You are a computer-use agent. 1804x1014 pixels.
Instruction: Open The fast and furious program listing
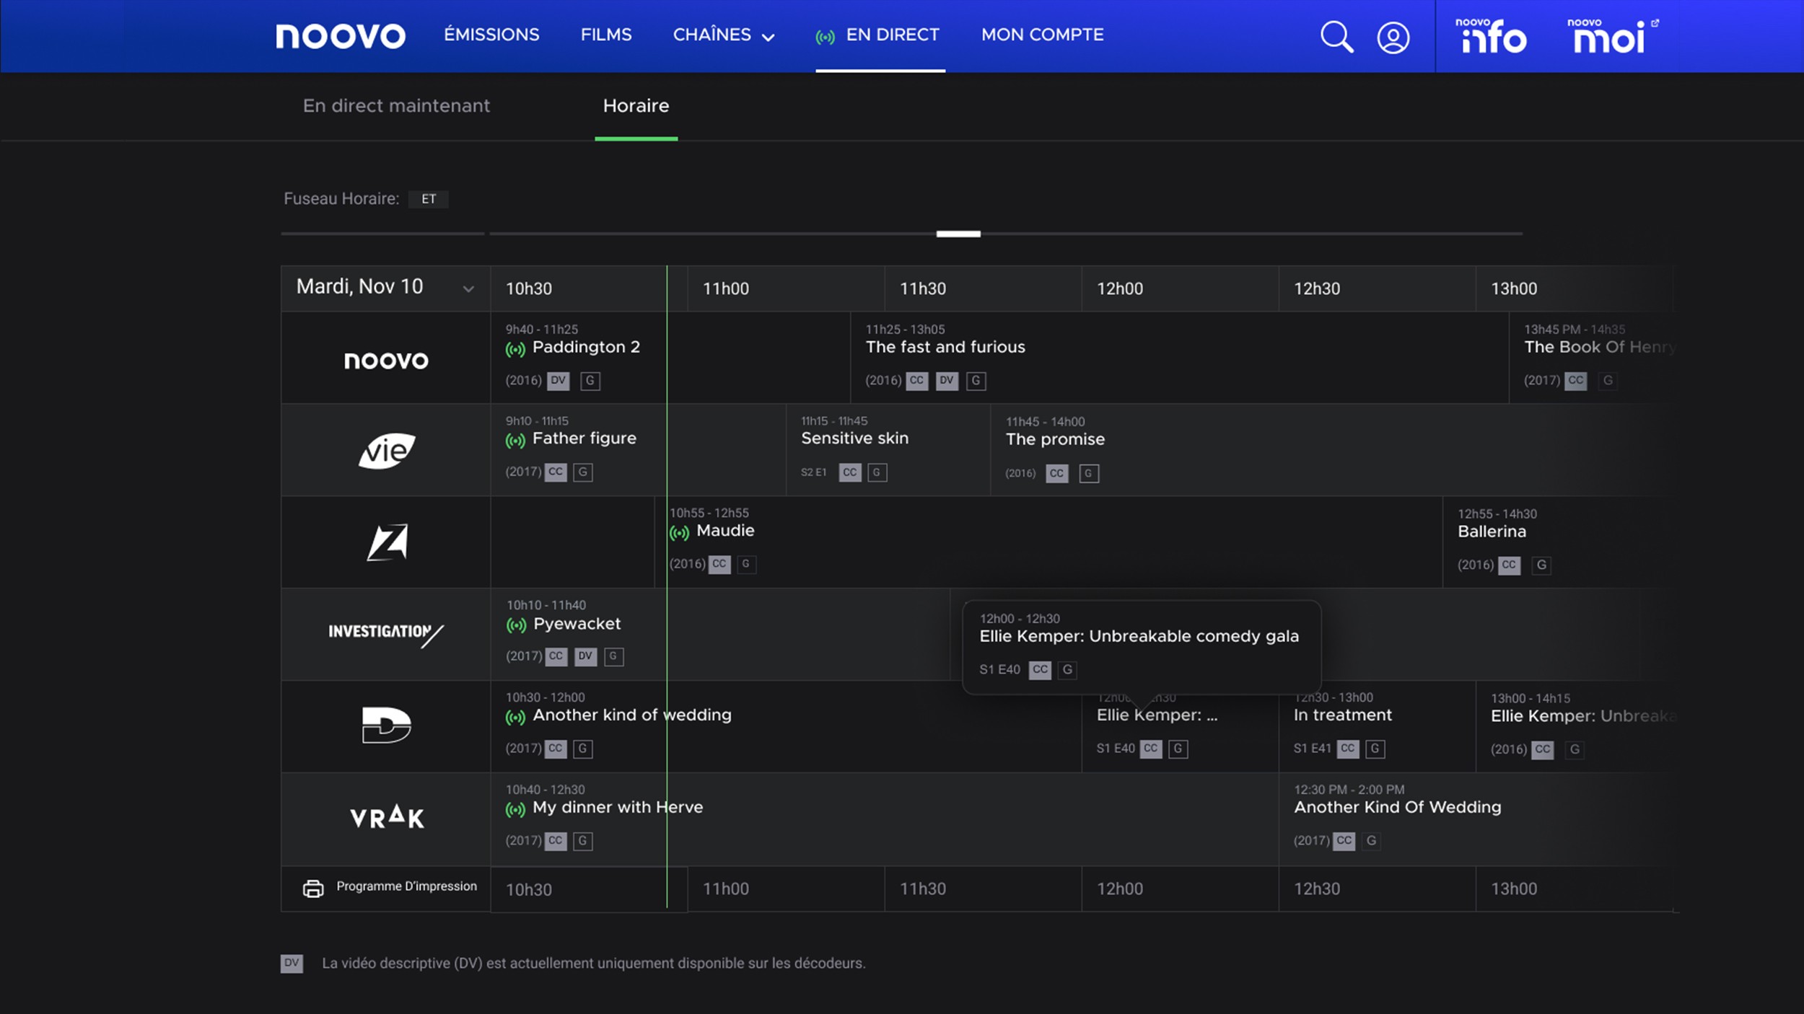coord(945,348)
